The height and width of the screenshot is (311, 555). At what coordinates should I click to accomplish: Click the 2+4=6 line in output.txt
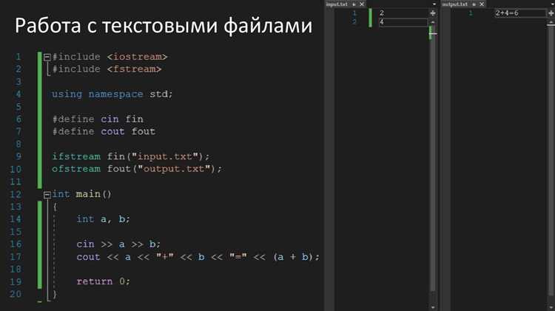pyautogui.click(x=521, y=13)
